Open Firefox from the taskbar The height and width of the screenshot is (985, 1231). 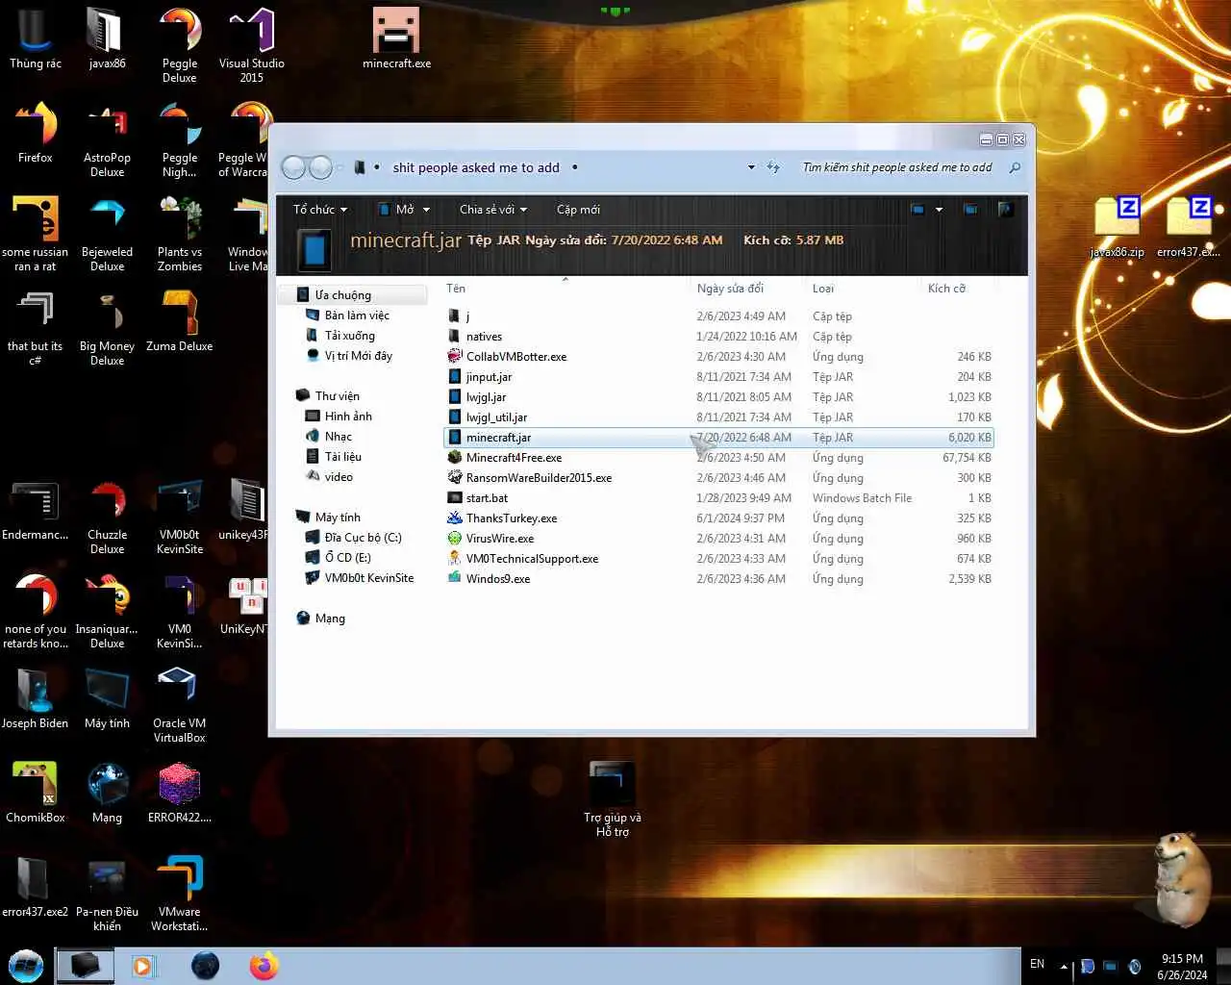(264, 966)
